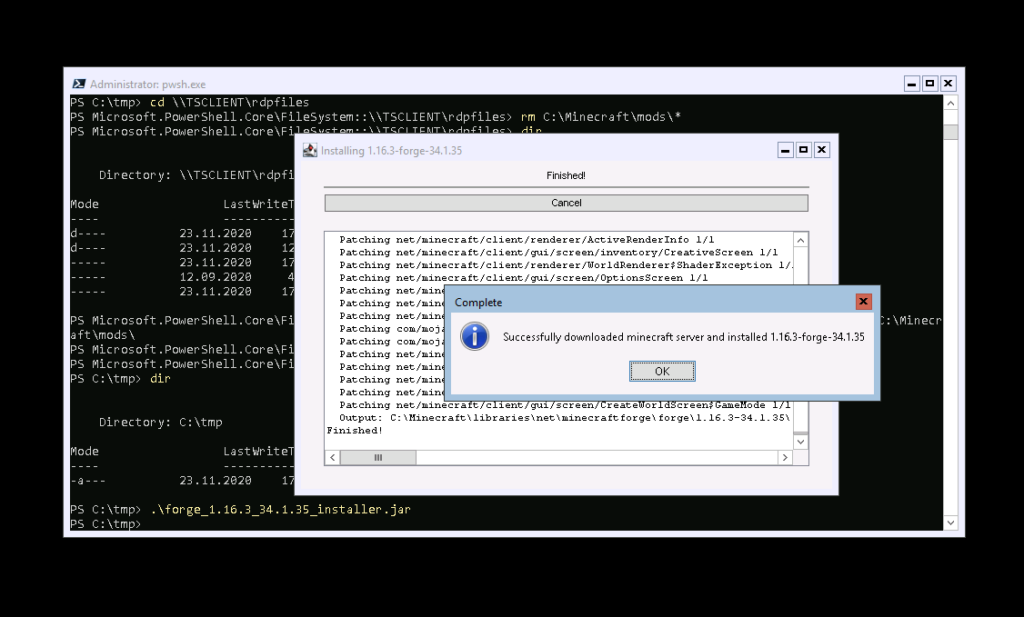Viewport: 1024px width, 617px height.
Task: Click the installer log horizontal scrollbar thumb
Action: pyautogui.click(x=378, y=458)
